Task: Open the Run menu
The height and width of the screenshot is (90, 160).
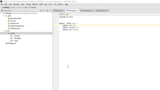Action: pos(46,4)
